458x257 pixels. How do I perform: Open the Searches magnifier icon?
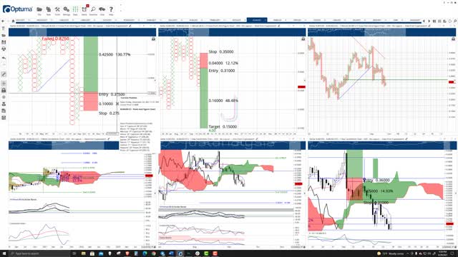[x=93, y=9]
